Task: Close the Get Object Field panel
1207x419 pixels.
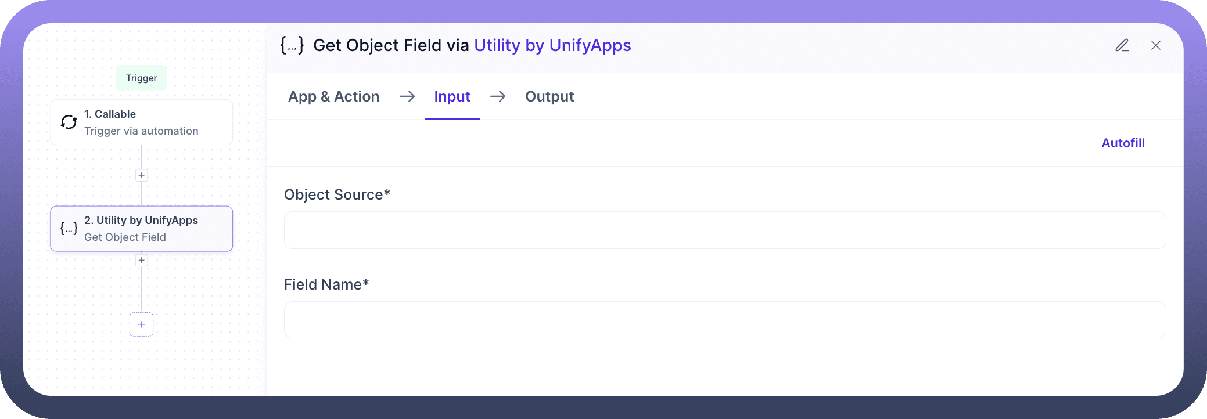Action: (1155, 45)
